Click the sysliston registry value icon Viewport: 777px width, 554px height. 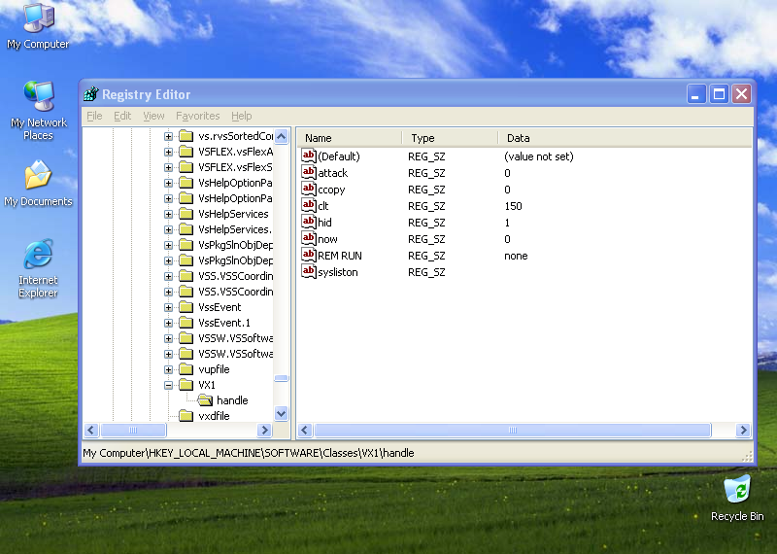[x=309, y=272]
